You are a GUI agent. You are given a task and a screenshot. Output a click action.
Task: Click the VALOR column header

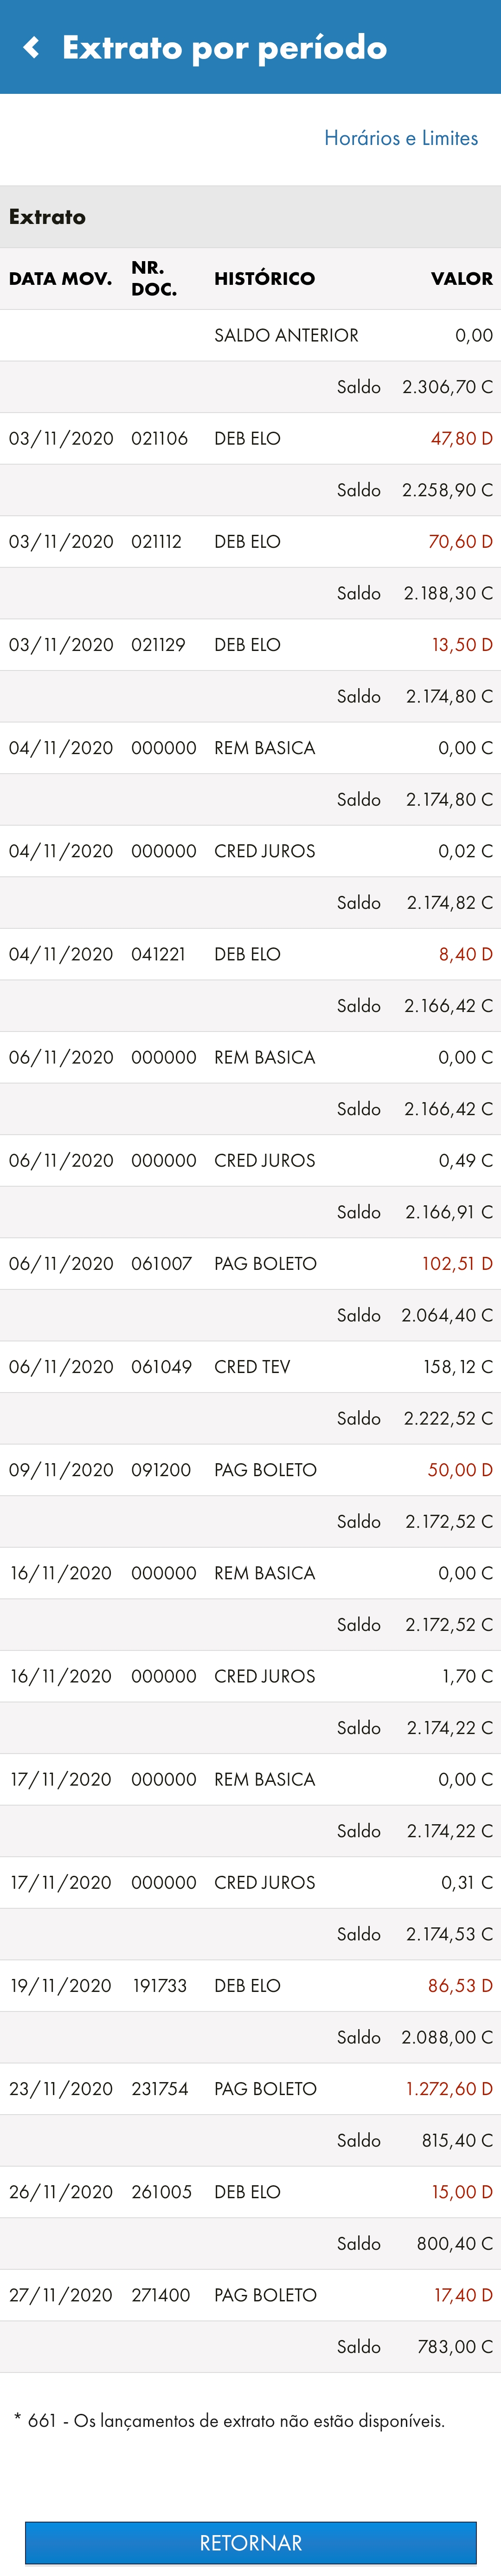point(461,278)
